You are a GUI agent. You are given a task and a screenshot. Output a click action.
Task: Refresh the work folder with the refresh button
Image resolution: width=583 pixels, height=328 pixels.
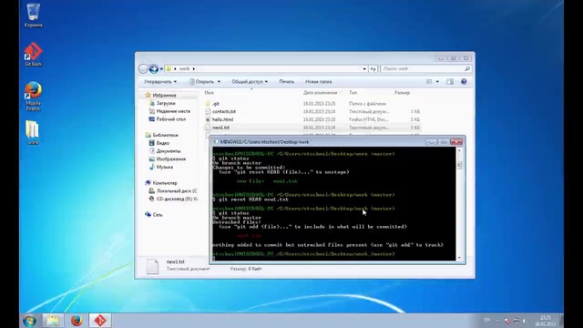pyautogui.click(x=373, y=69)
